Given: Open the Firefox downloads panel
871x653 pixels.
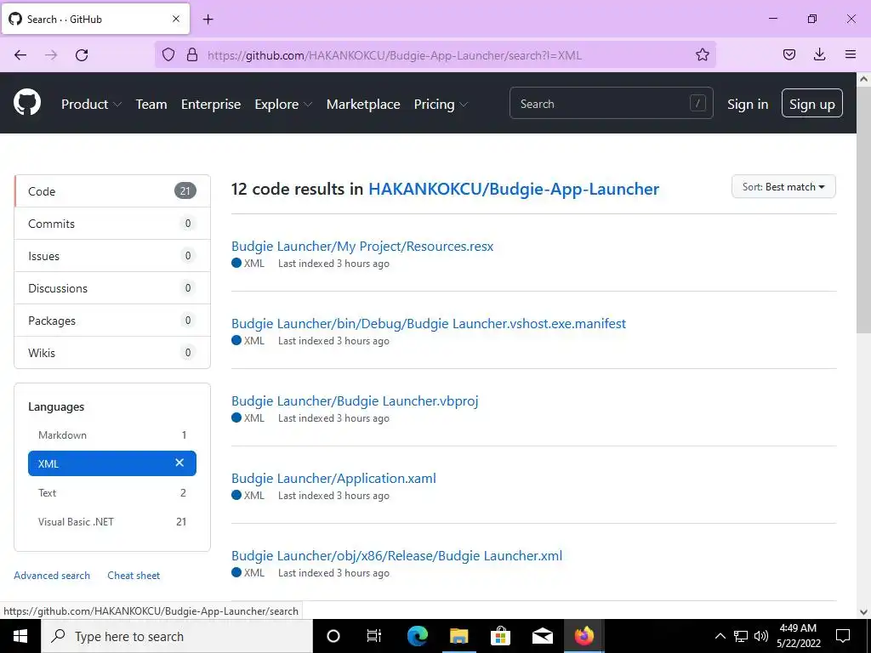Looking at the screenshot, I should tap(819, 54).
